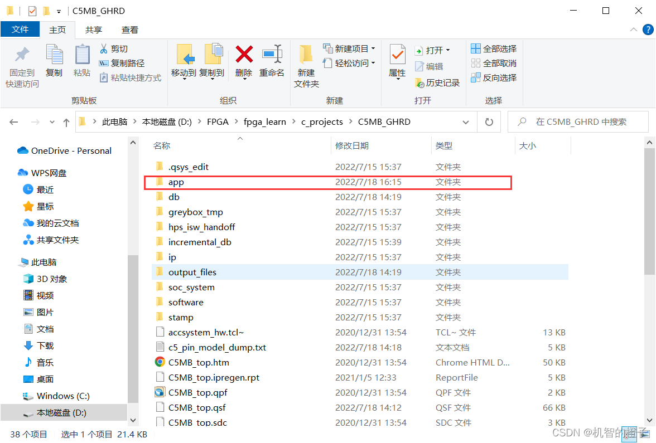The image size is (656, 443).
Task: Expand chevron after c_projects breadcrumb
Action: point(350,121)
